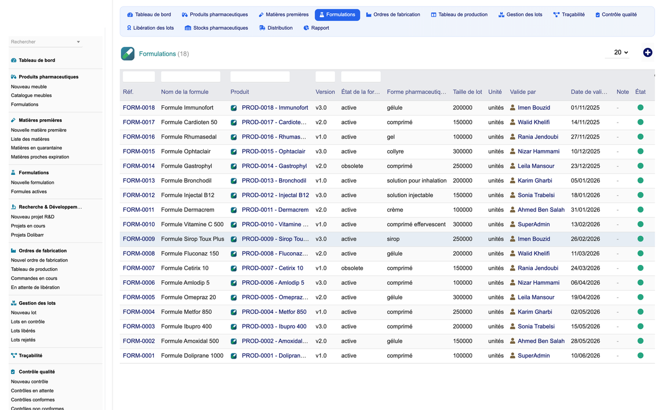Image resolution: width=662 pixels, height=410 pixels.
Task: Click the Nom de la formule filter field
Action: [x=190, y=77]
